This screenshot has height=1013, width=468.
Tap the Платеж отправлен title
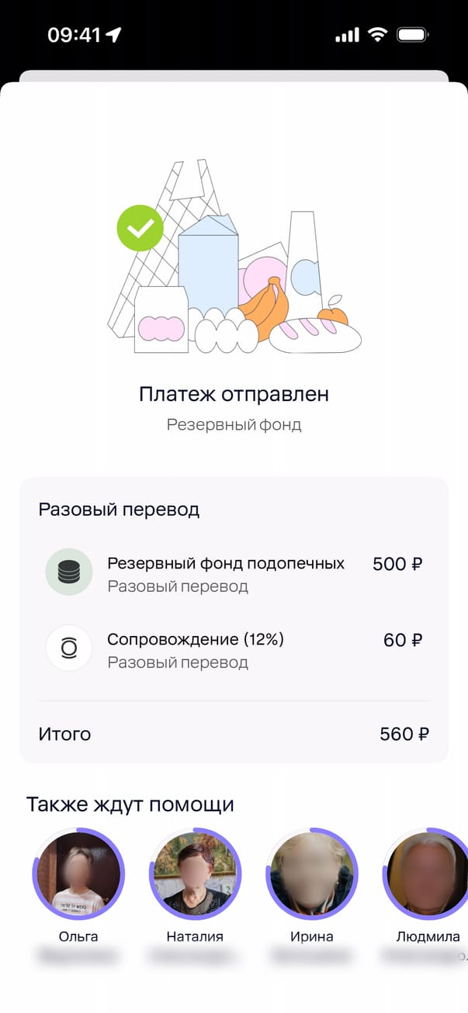click(x=234, y=394)
